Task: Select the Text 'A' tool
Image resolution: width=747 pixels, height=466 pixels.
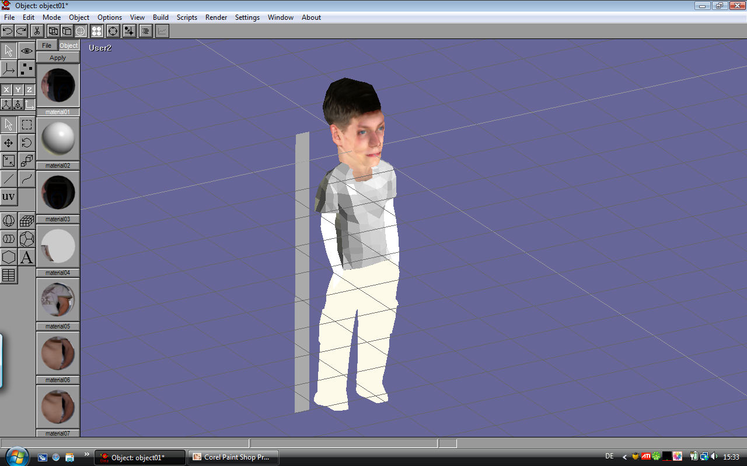Action: tap(26, 257)
